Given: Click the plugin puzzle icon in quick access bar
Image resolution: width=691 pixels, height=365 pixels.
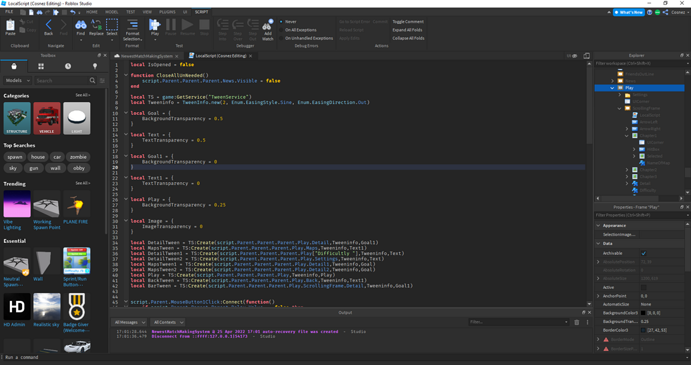Looking at the screenshot, I should click(55, 12).
